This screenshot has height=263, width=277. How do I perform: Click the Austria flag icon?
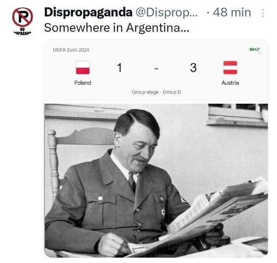[x=230, y=67]
